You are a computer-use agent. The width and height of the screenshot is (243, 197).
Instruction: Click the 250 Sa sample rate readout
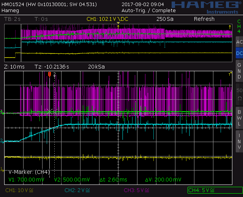point(165,19)
